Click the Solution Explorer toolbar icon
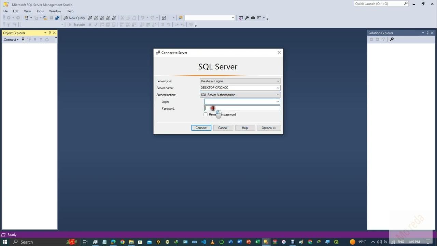This screenshot has width=437, height=246. coord(241,18)
